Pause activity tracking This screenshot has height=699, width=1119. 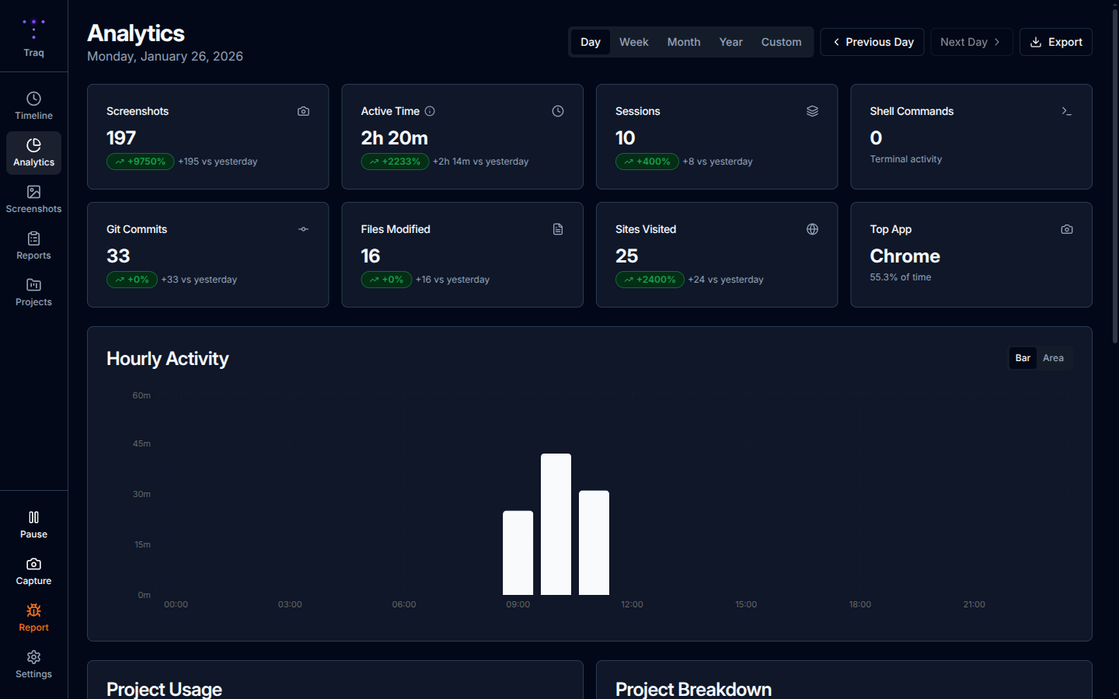33,523
